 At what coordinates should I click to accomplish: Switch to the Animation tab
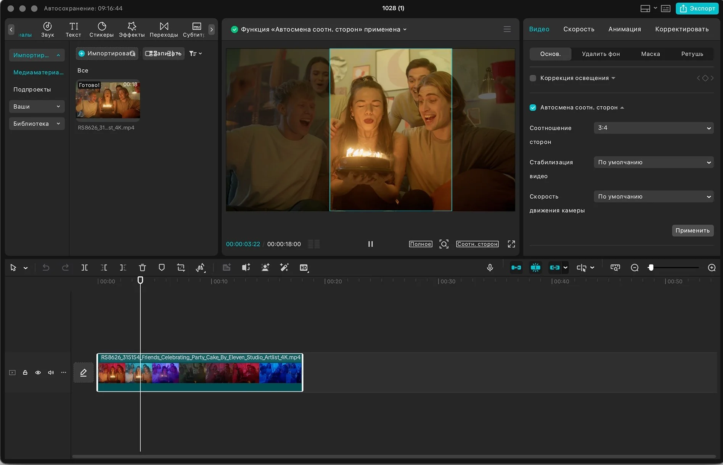tap(624, 29)
